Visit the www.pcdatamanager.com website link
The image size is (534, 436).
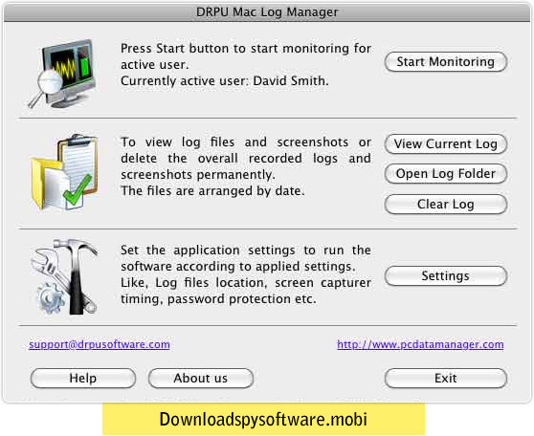420,344
